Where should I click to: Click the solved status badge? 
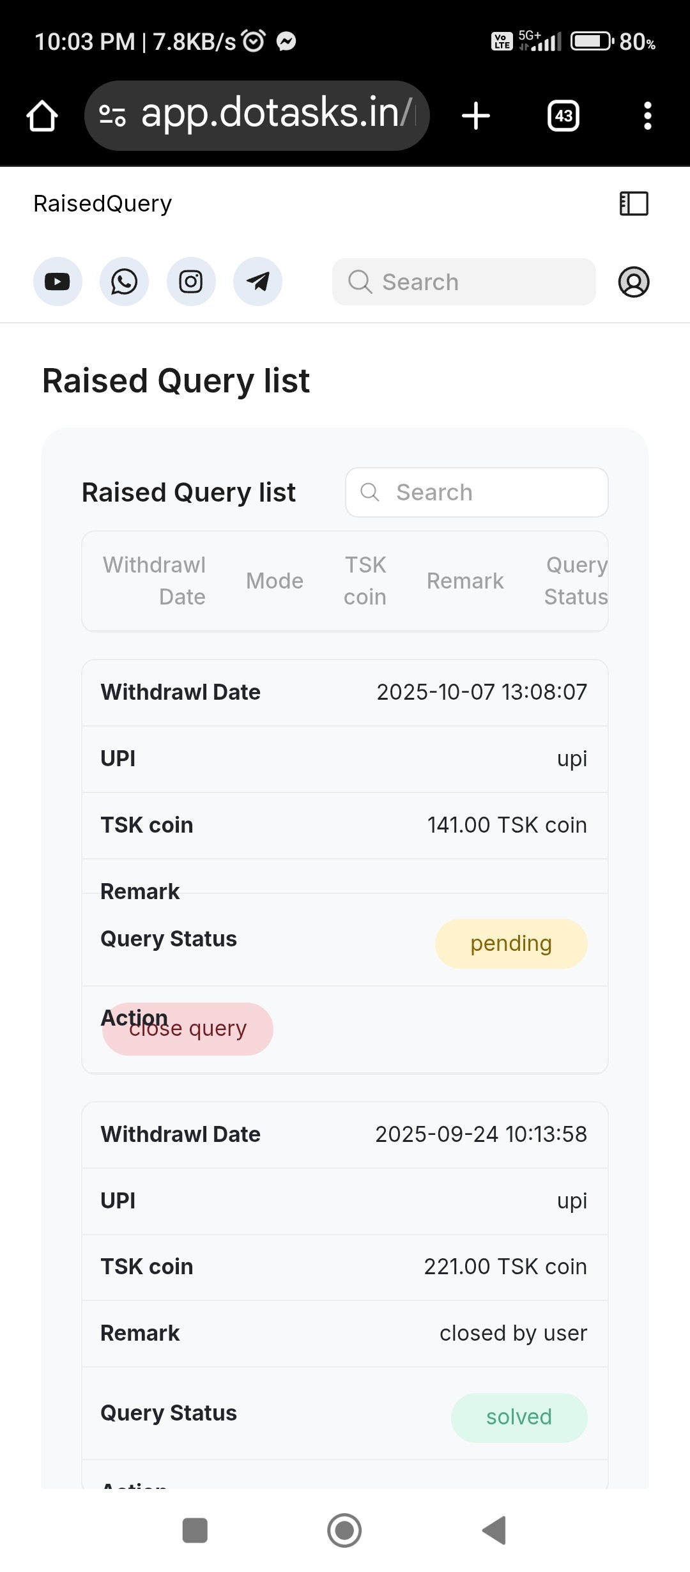click(519, 1417)
